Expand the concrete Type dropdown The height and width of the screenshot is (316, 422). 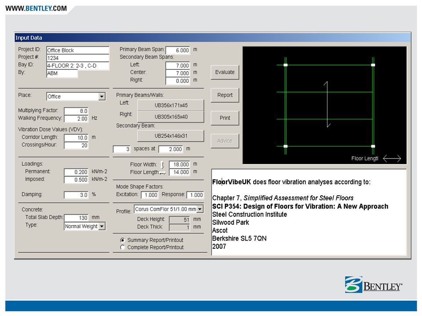click(85, 226)
